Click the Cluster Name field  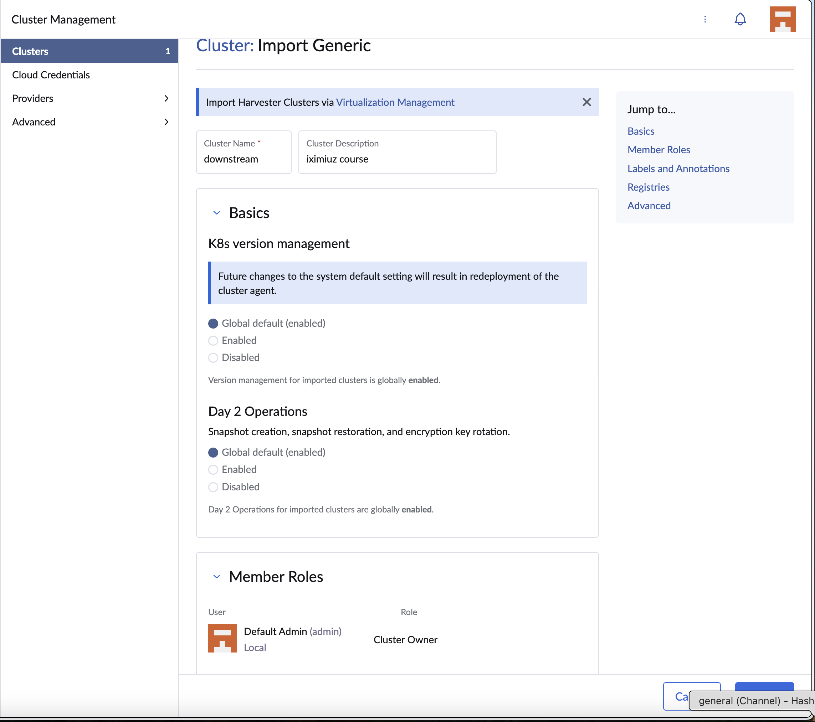244,152
